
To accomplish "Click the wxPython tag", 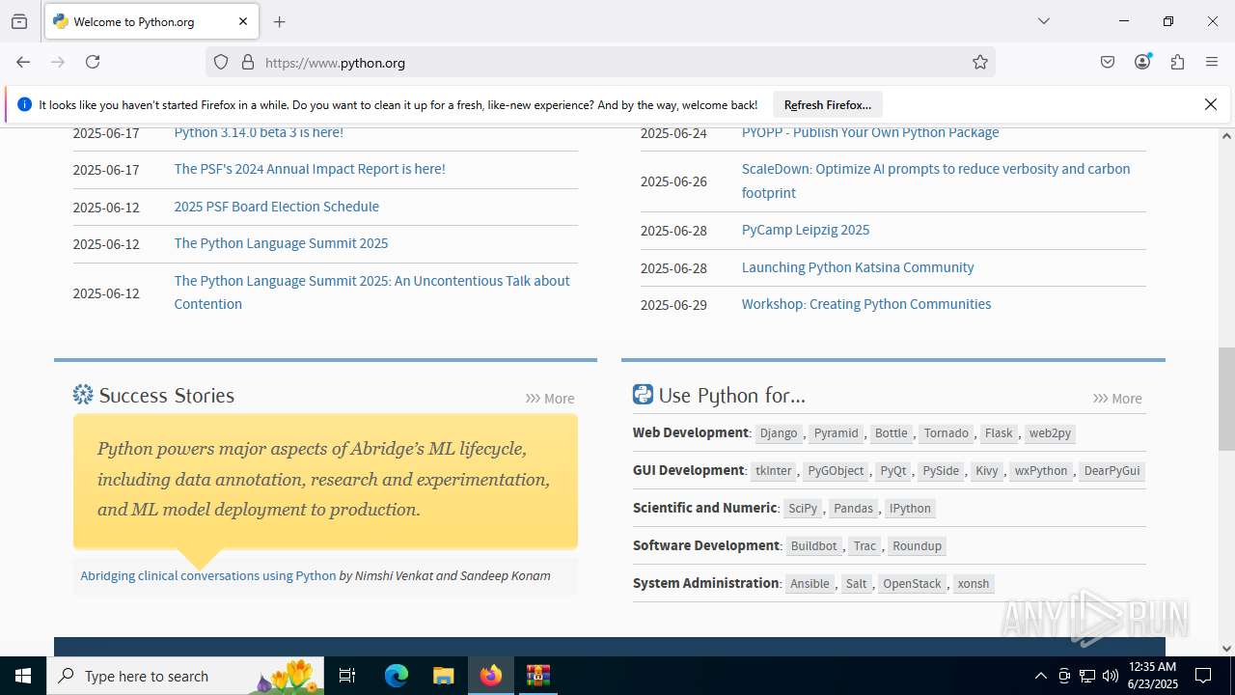I will [x=1041, y=471].
